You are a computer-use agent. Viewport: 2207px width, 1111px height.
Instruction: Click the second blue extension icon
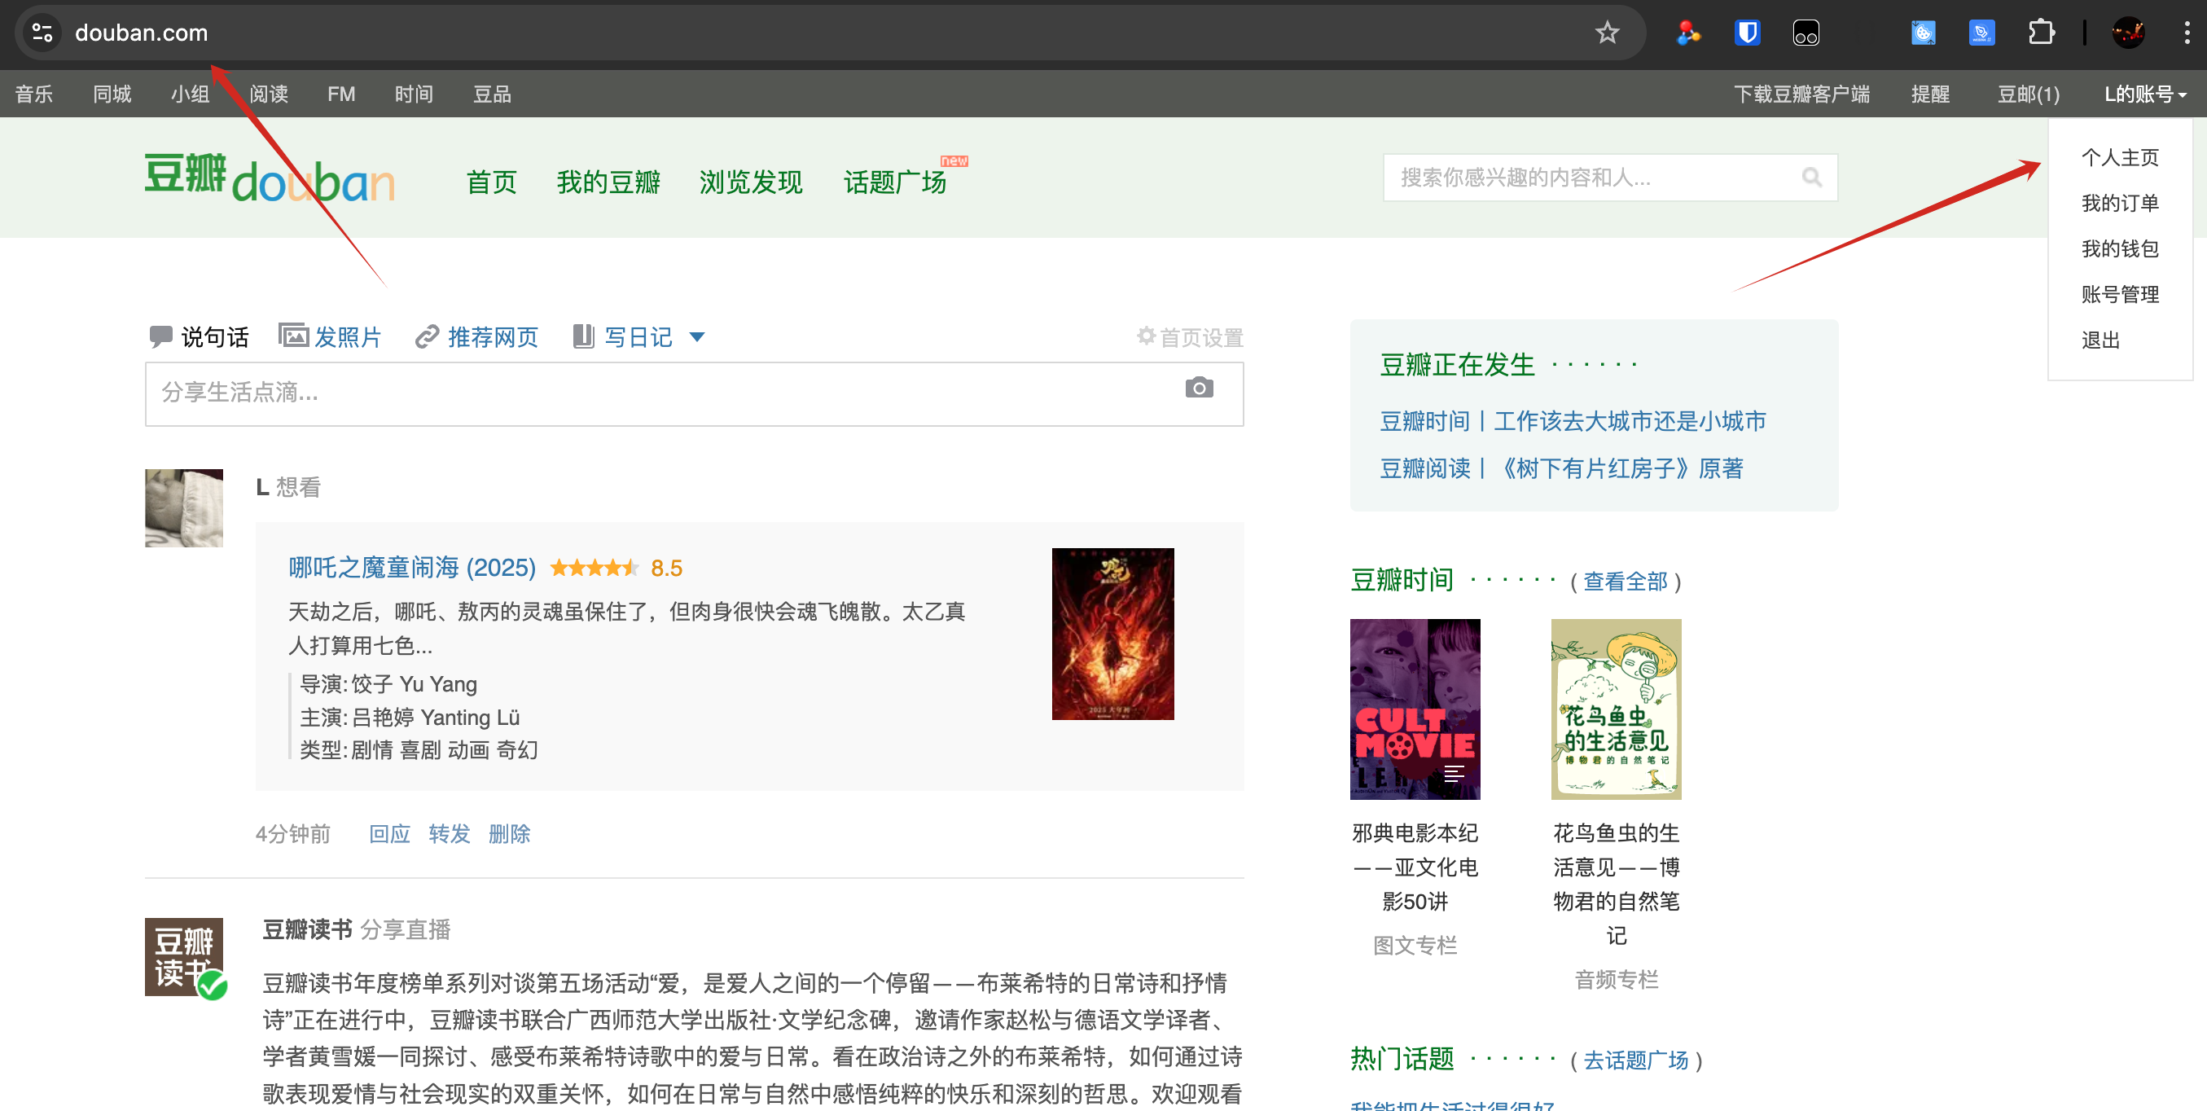pyautogui.click(x=1981, y=33)
